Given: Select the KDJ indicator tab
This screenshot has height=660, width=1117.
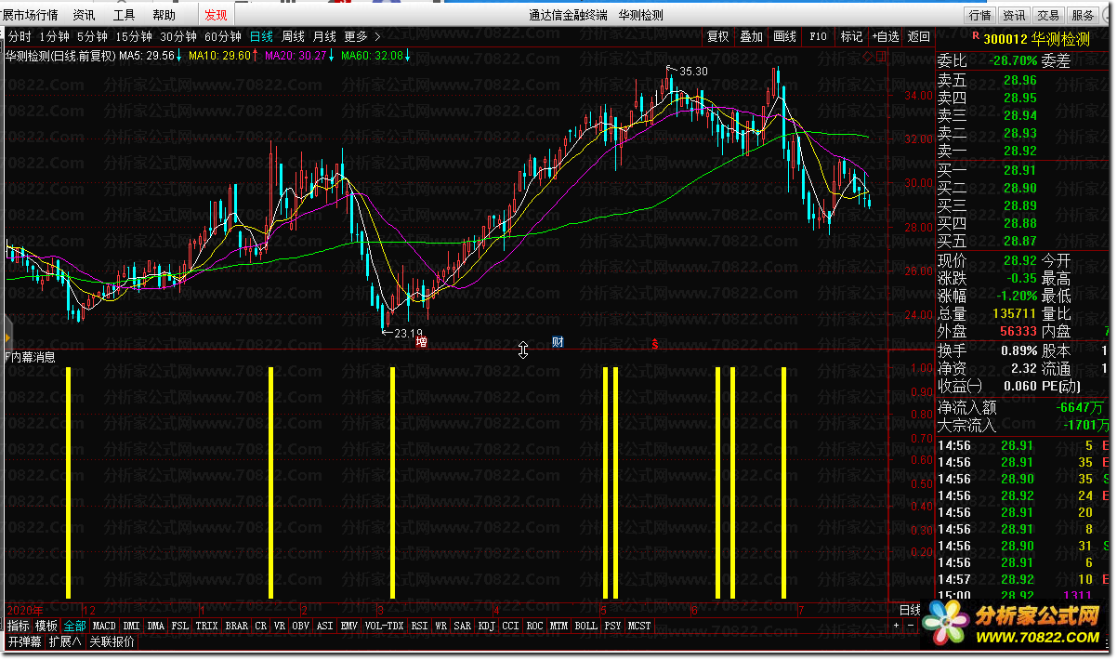Looking at the screenshot, I should coord(486,627).
